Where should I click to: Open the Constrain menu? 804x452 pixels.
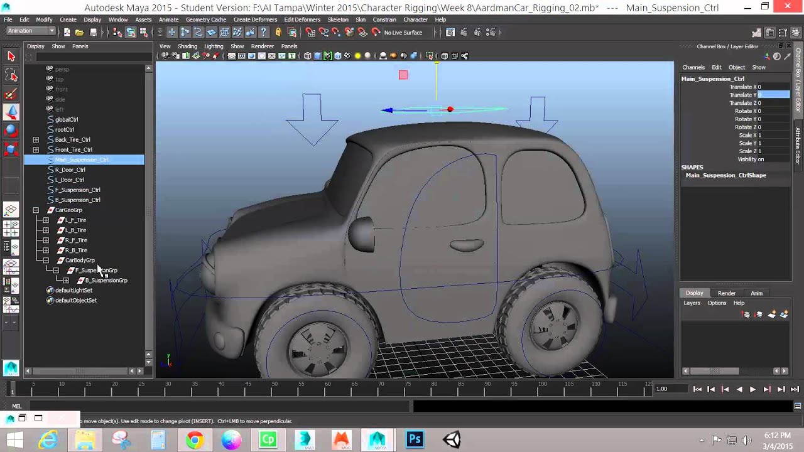pos(384,19)
